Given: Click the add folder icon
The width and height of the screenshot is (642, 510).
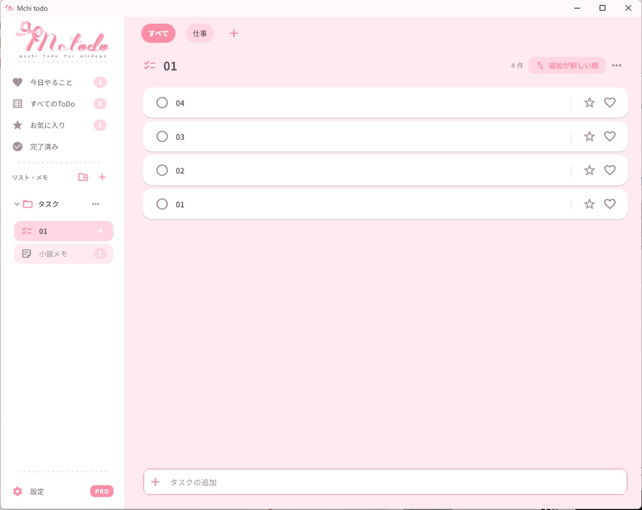Looking at the screenshot, I should coord(83,177).
